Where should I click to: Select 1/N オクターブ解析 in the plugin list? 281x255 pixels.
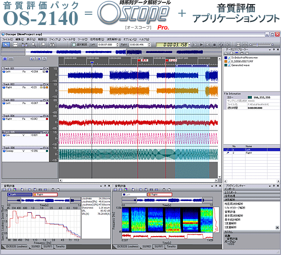pyautogui.click(x=235, y=208)
